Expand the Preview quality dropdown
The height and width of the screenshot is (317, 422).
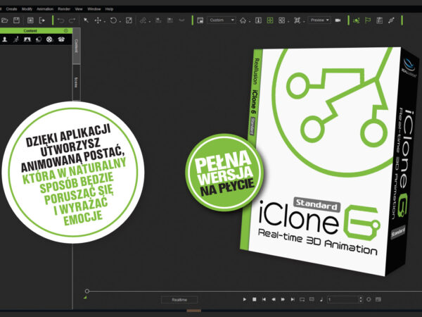pyautogui.click(x=319, y=20)
